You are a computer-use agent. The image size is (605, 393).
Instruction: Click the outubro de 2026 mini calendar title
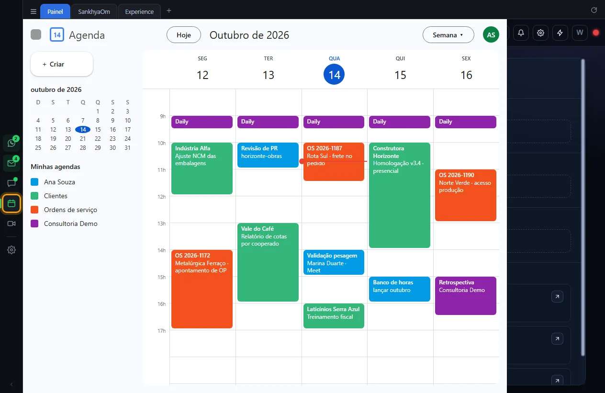56,90
